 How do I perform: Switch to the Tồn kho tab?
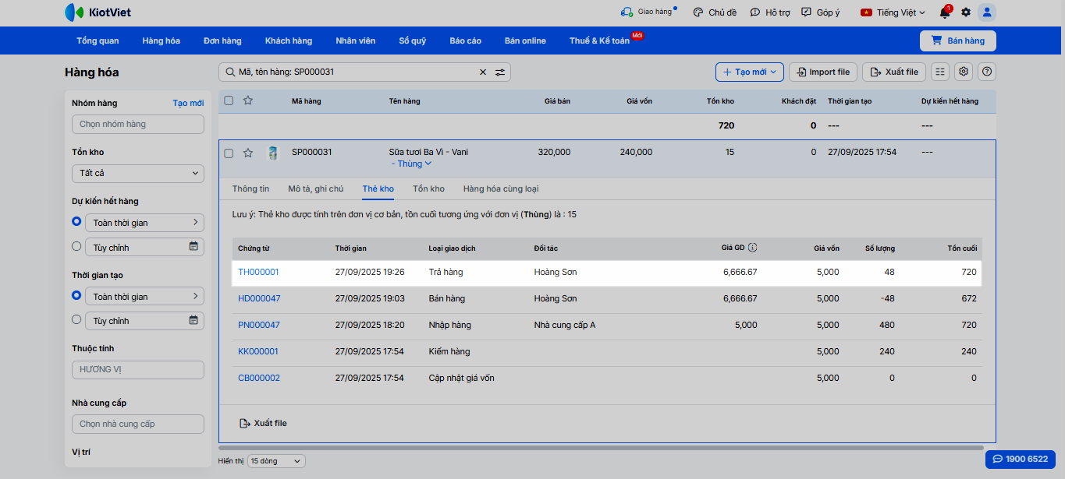tap(428, 188)
